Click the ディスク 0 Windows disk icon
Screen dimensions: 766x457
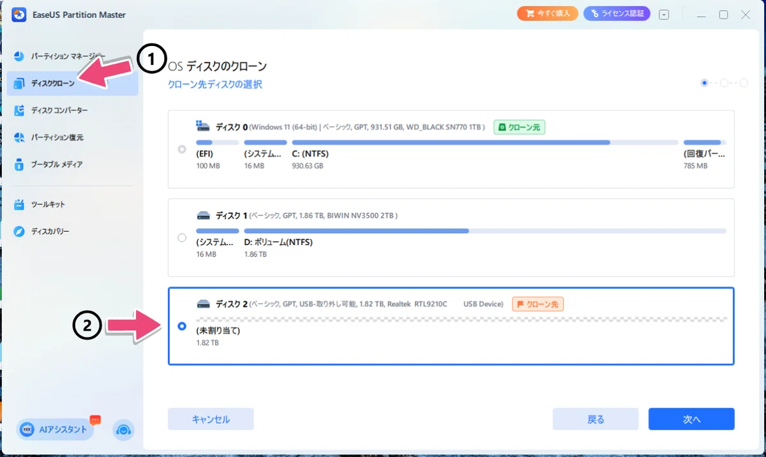203,126
